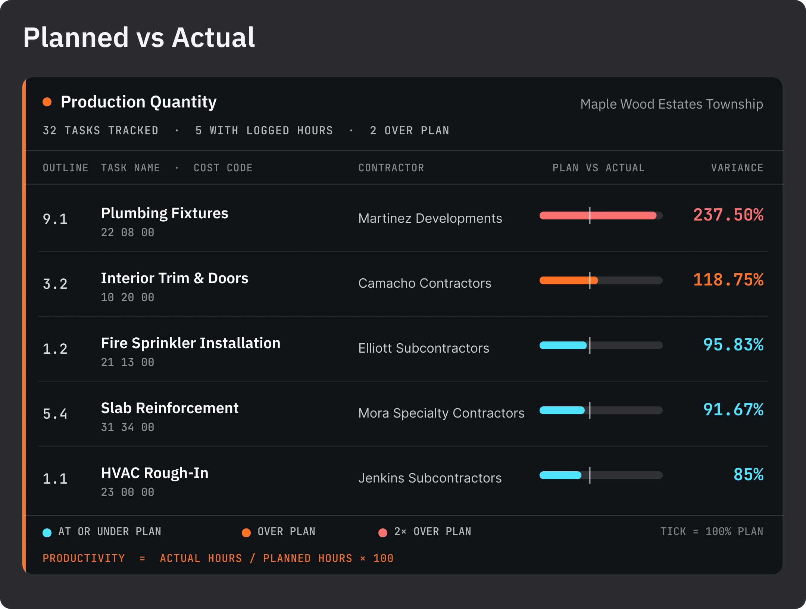The width and height of the screenshot is (806, 609).
Task: Click the 95.83% variance value
Action: 733,345
